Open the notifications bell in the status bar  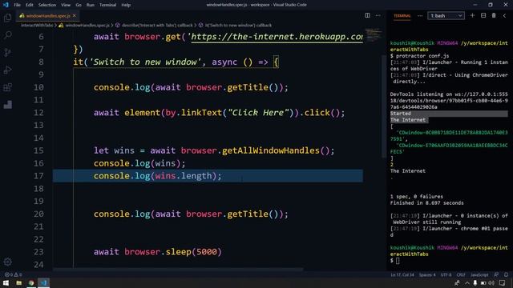pyautogui.click(x=506, y=274)
